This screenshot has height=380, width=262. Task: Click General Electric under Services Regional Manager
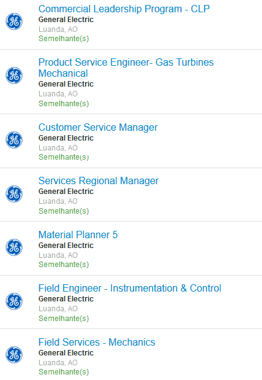(66, 192)
